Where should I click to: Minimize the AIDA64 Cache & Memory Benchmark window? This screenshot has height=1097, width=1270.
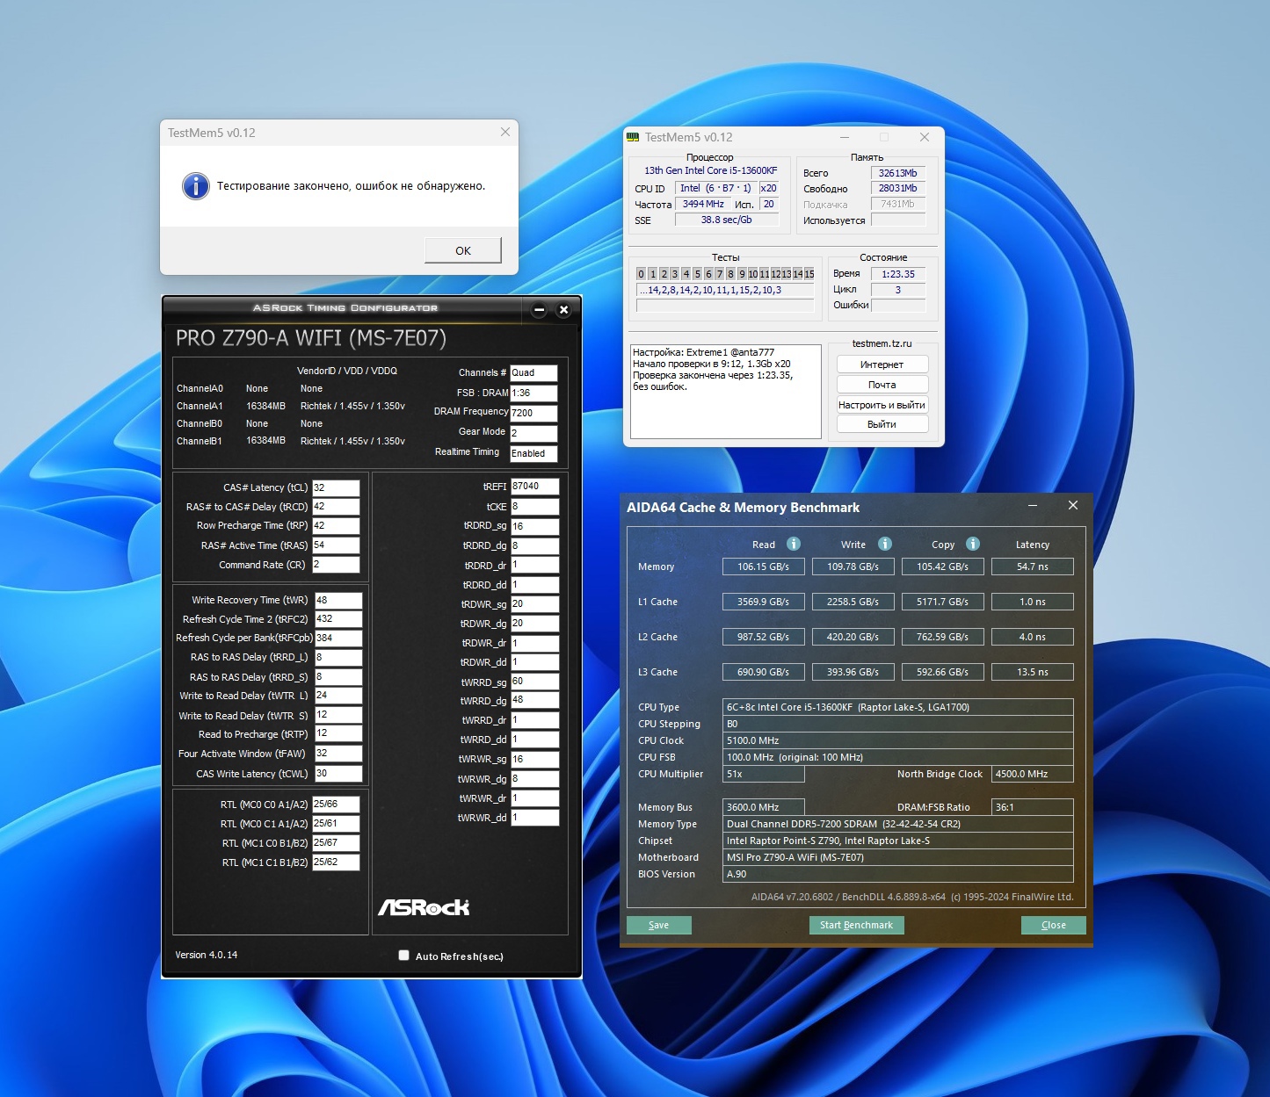click(1033, 506)
